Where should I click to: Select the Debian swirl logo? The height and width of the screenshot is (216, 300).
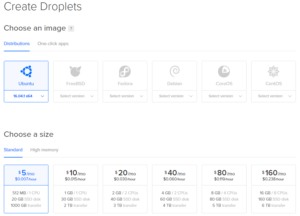pos(174,72)
